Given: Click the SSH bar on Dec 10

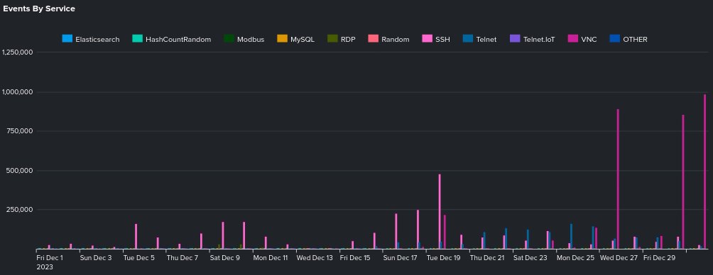Looking at the screenshot, I should [244, 235].
